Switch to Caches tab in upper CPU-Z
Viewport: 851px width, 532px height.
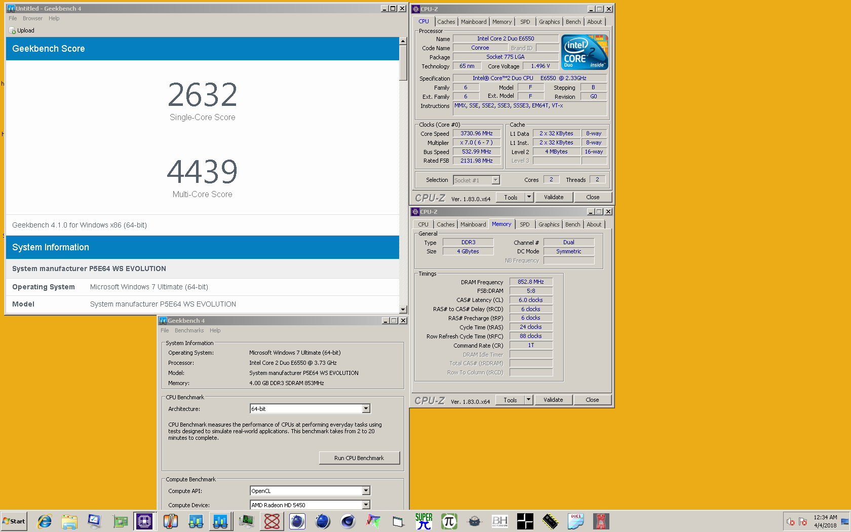[x=446, y=22]
